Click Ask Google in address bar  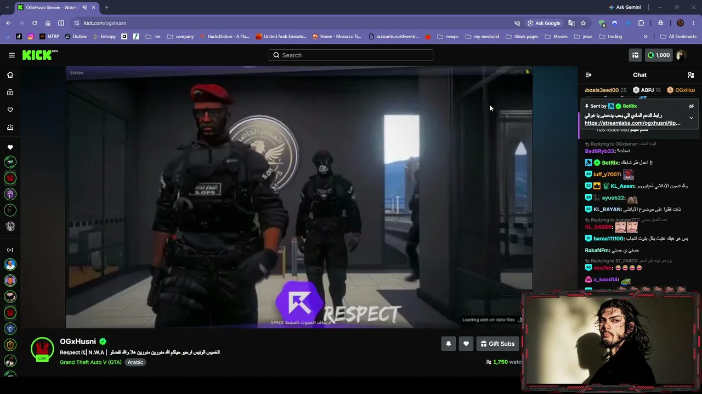pos(544,23)
